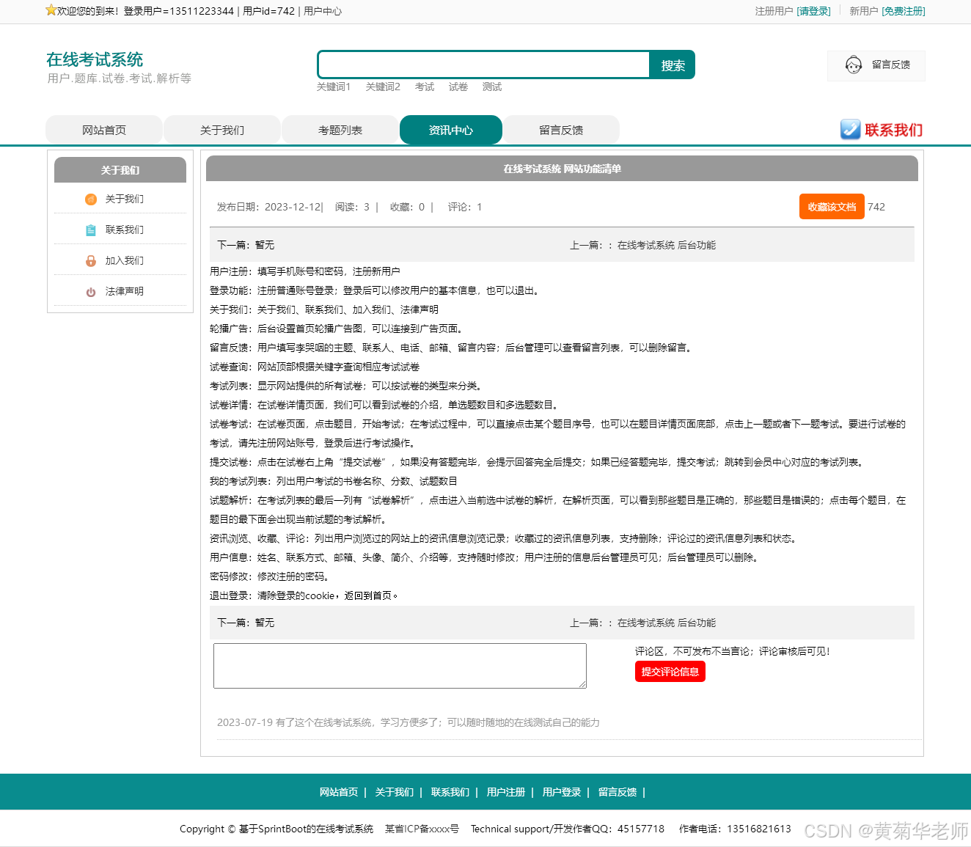Open the 留言反馈 navigation tab

point(561,130)
